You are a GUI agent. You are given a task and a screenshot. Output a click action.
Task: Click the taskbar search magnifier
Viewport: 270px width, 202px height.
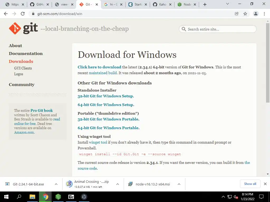tap(19, 197)
